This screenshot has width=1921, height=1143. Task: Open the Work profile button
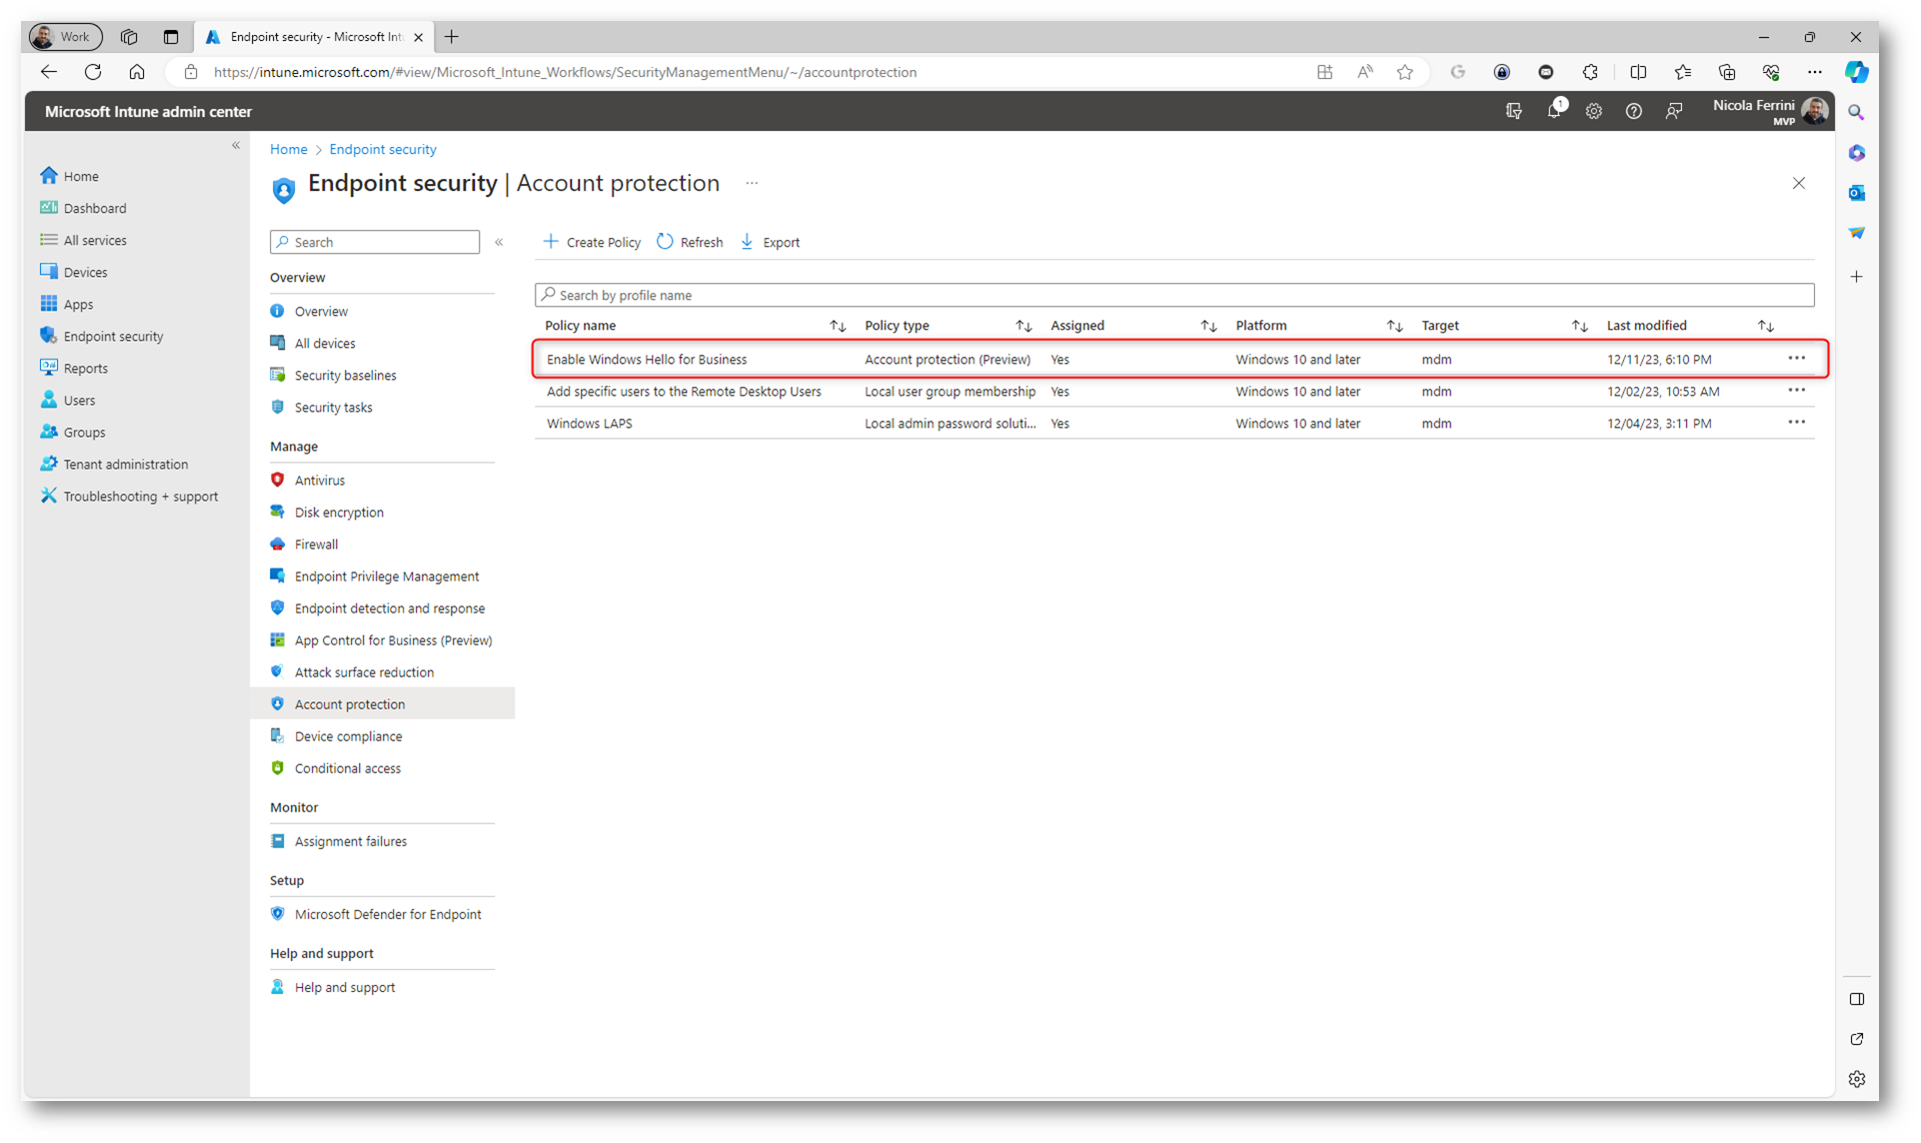point(66,37)
